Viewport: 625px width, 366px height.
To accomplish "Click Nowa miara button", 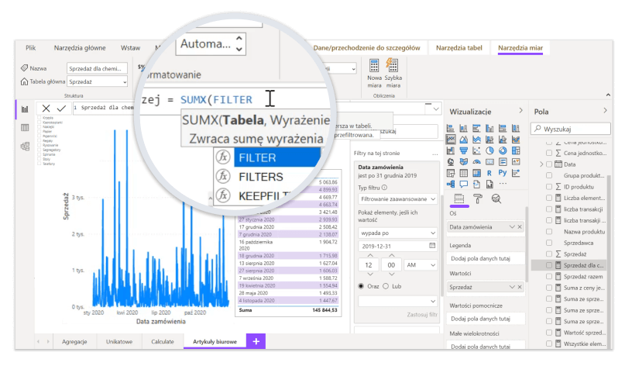I will pyautogui.click(x=374, y=74).
